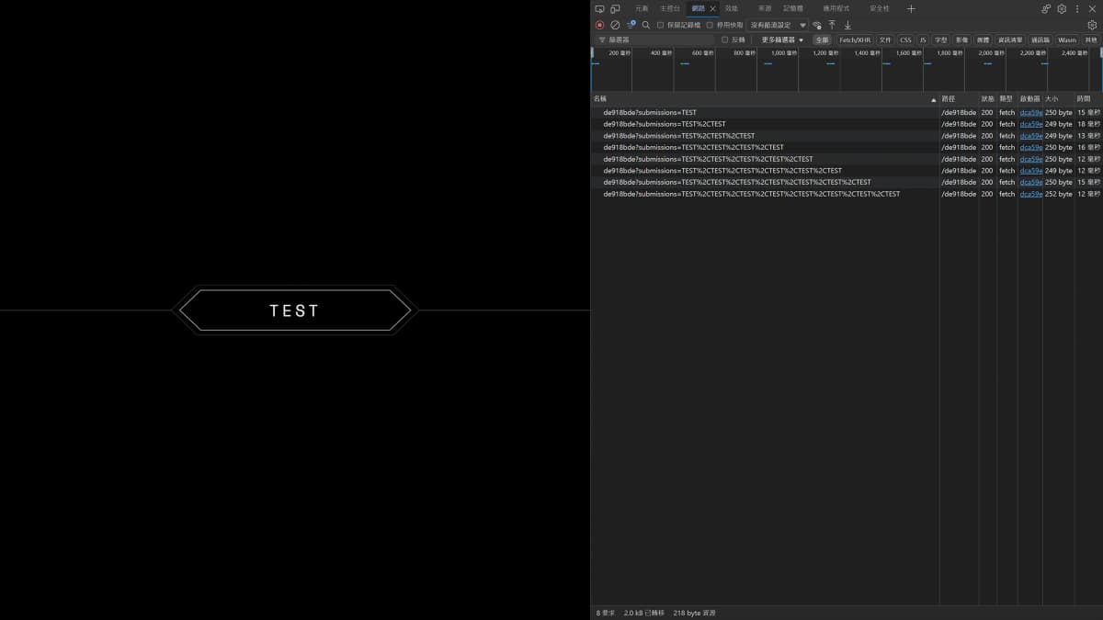Open network search magnifier icon

click(645, 25)
